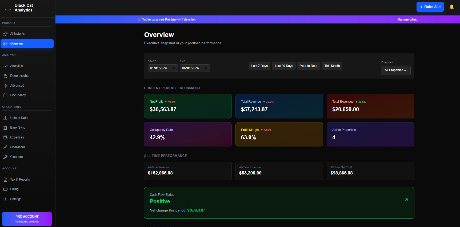Click the Total Expenses 18.5% change indicator

pyautogui.click(x=361, y=102)
